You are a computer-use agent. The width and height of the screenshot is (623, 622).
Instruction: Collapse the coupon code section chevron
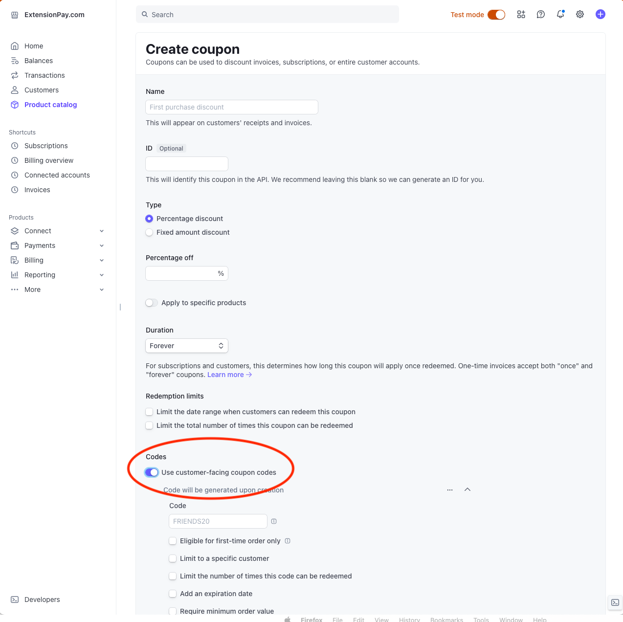467,489
